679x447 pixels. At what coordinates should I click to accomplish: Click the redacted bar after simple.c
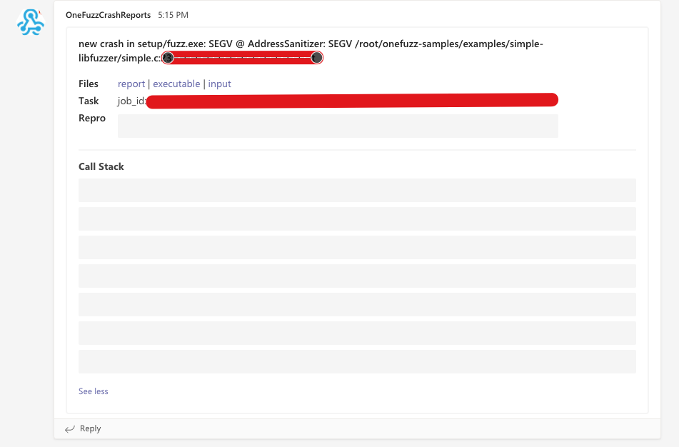click(242, 58)
